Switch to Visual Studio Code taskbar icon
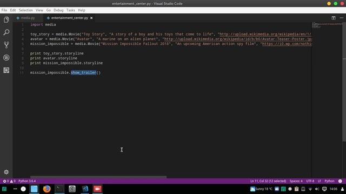This screenshot has width=346, height=194. tap(85, 189)
